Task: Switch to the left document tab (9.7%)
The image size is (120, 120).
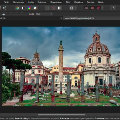Action: pyautogui.click(x=3, y=18)
